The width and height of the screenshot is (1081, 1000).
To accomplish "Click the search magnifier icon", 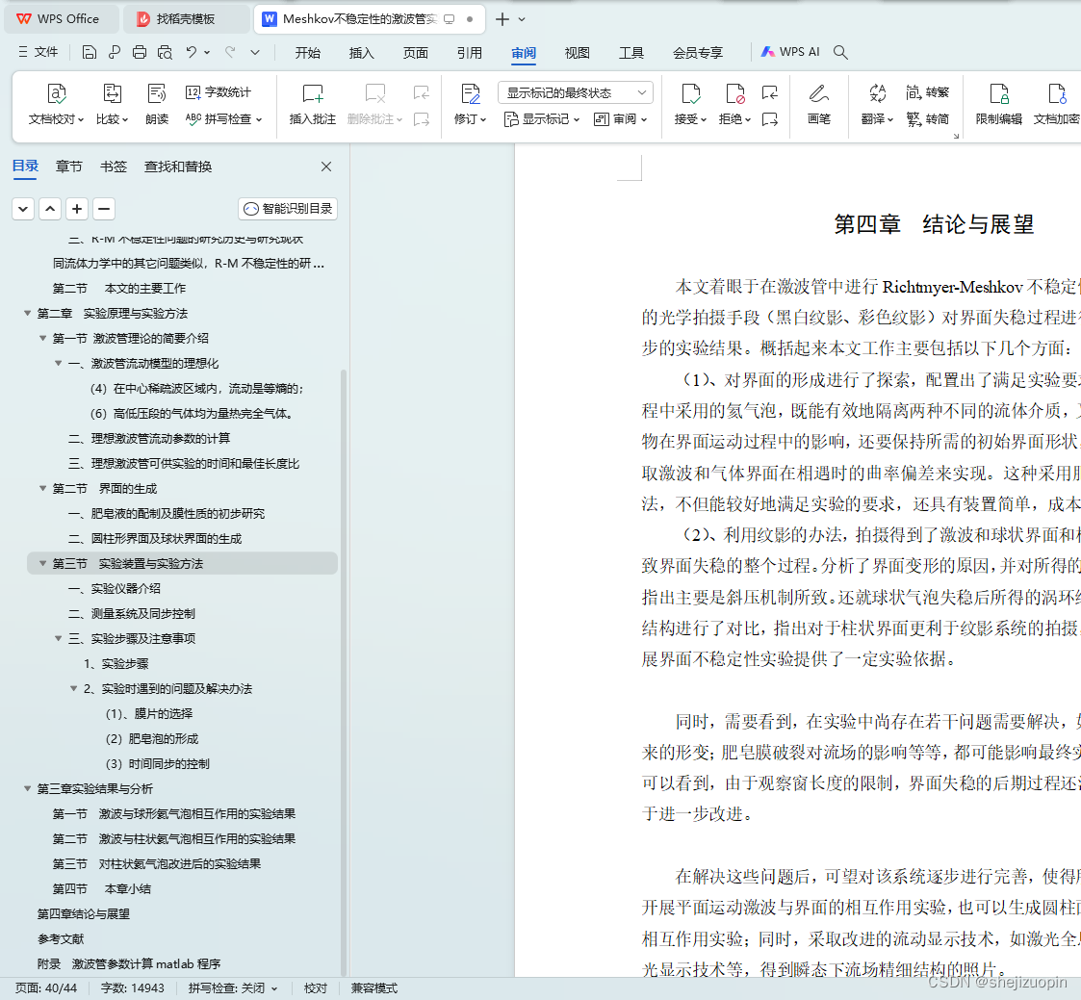I will tap(840, 52).
